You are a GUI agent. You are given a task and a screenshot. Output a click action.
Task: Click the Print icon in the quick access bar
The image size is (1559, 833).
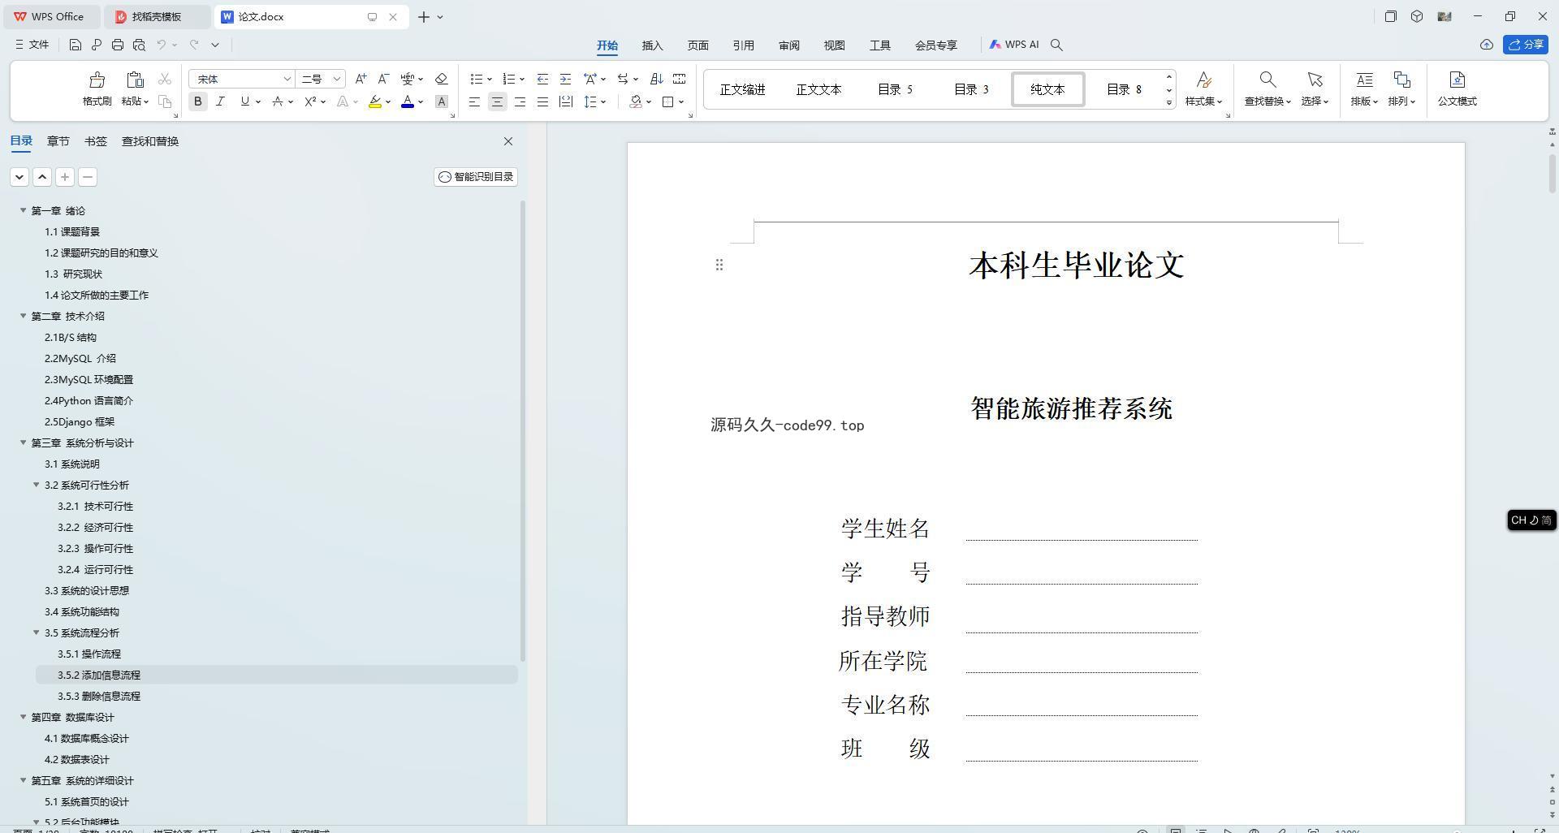pyautogui.click(x=118, y=45)
